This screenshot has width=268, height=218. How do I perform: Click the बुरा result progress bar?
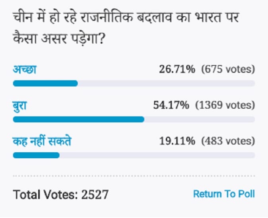(134, 119)
